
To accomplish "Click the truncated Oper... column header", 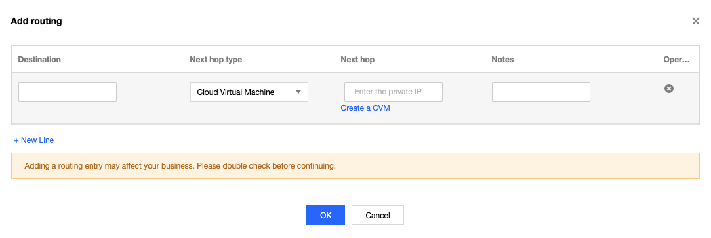I will (x=676, y=60).
